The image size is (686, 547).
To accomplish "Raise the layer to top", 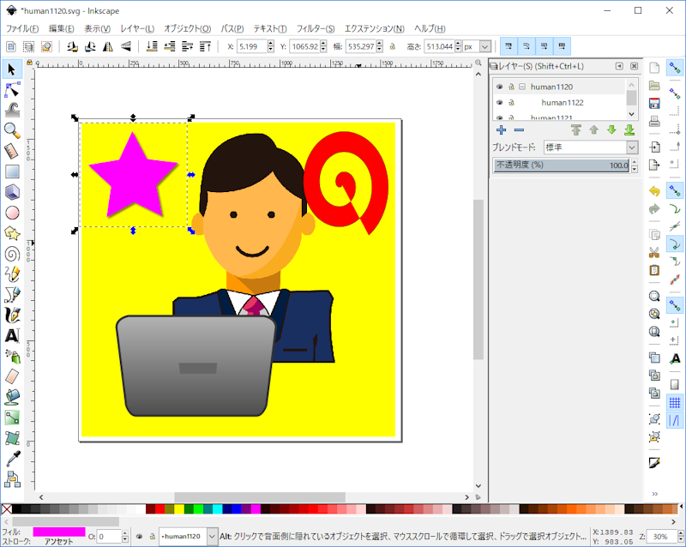I will tap(576, 129).
